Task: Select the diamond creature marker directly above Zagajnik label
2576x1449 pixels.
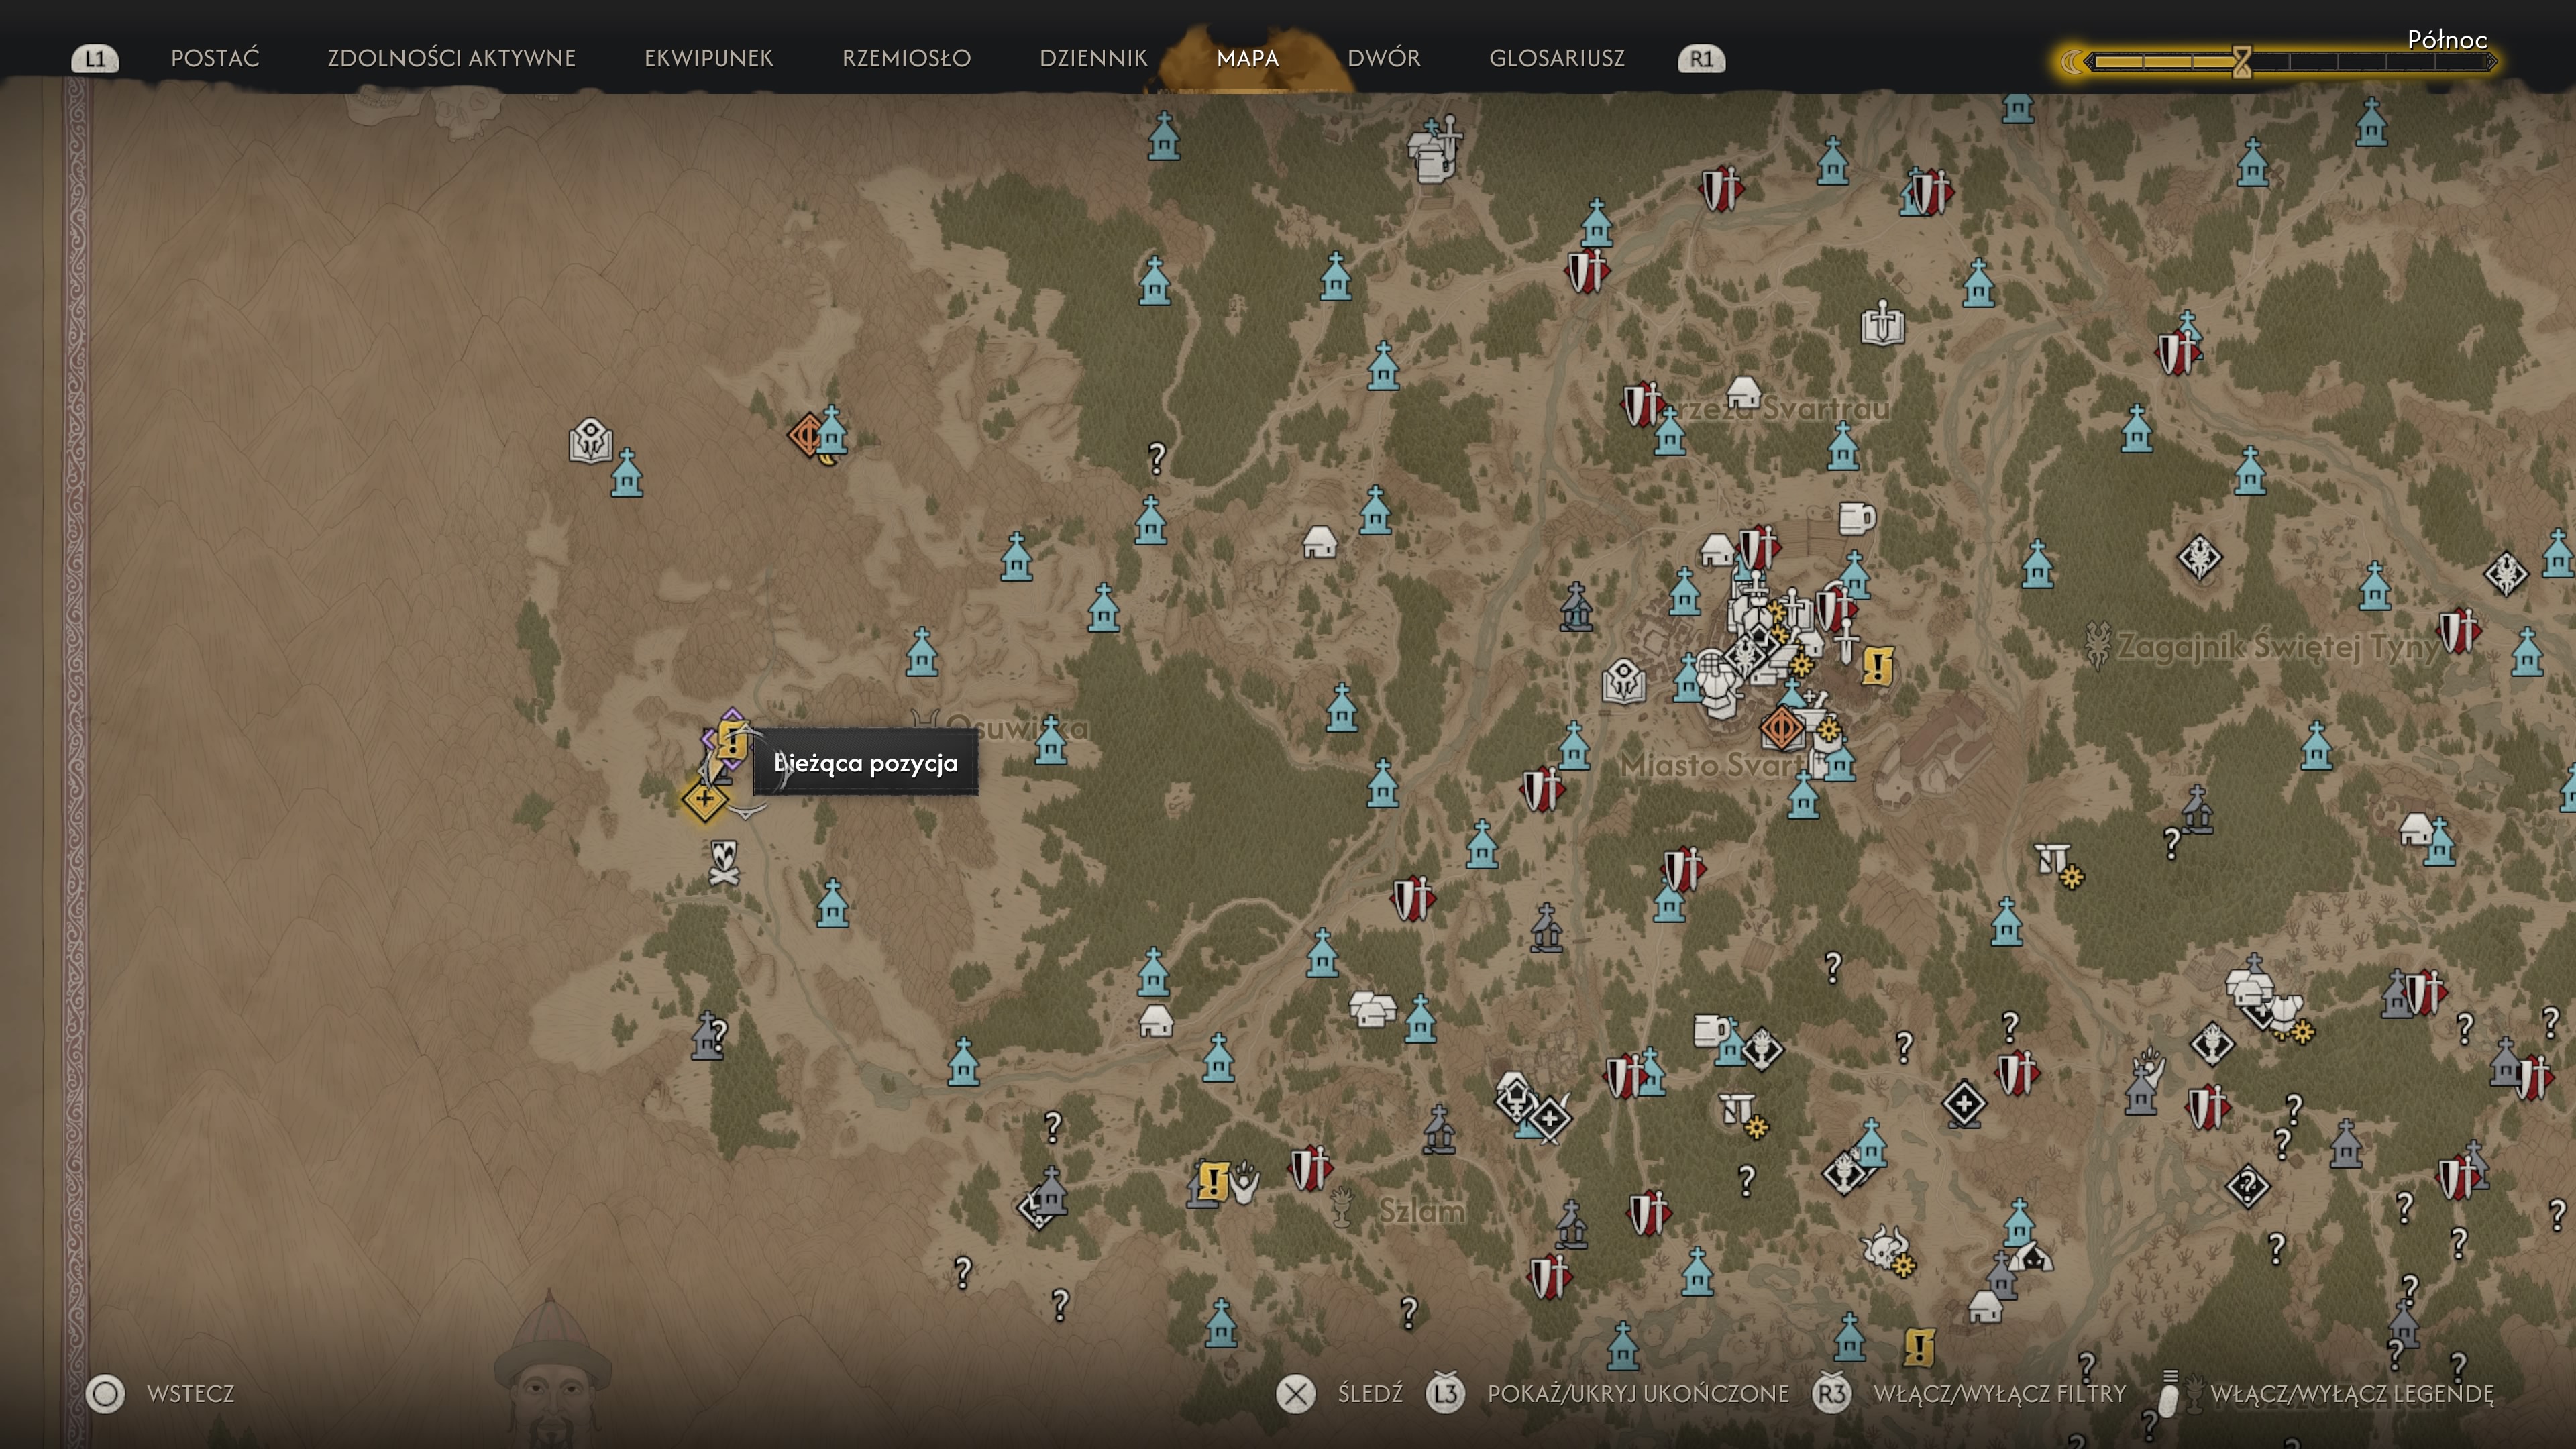Action: click(2199, 557)
